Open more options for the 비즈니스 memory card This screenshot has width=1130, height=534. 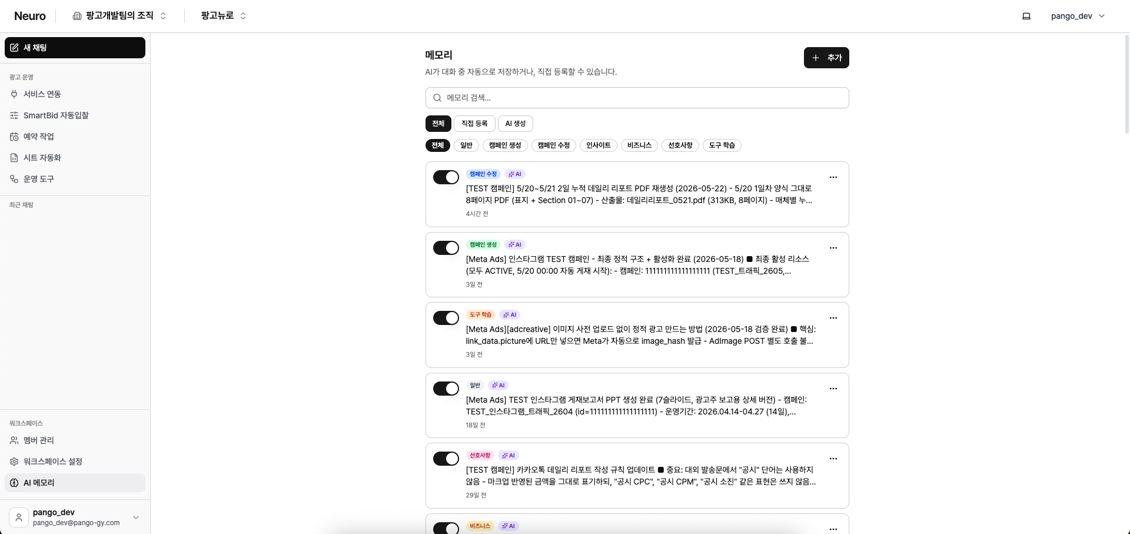(x=833, y=529)
